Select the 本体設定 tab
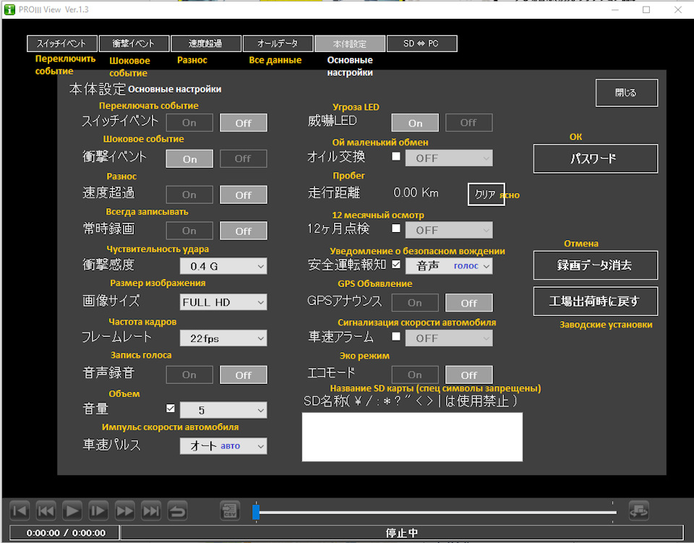 [x=350, y=43]
